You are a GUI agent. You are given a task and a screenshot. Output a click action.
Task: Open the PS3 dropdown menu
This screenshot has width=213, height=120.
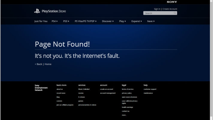(66, 21)
